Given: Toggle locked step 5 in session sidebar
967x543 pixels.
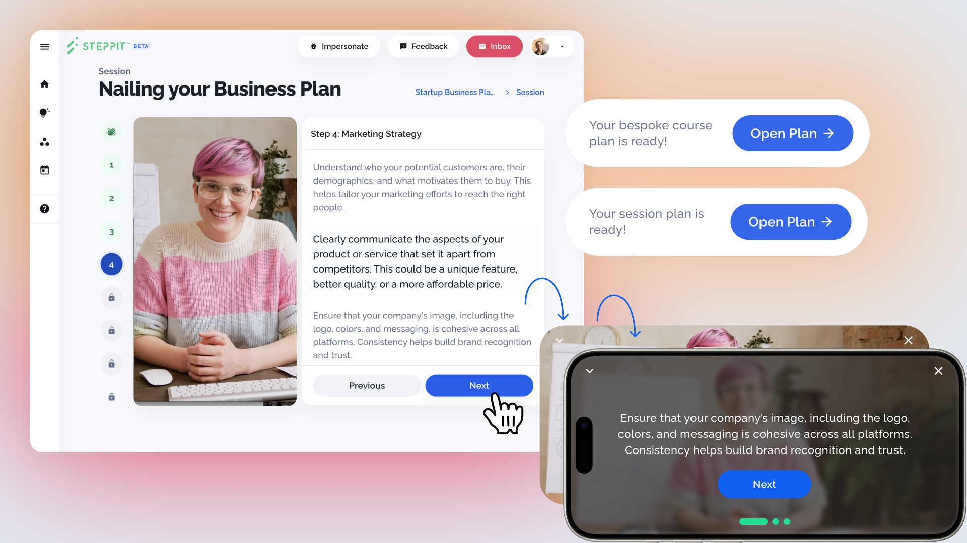Looking at the screenshot, I should click(112, 298).
